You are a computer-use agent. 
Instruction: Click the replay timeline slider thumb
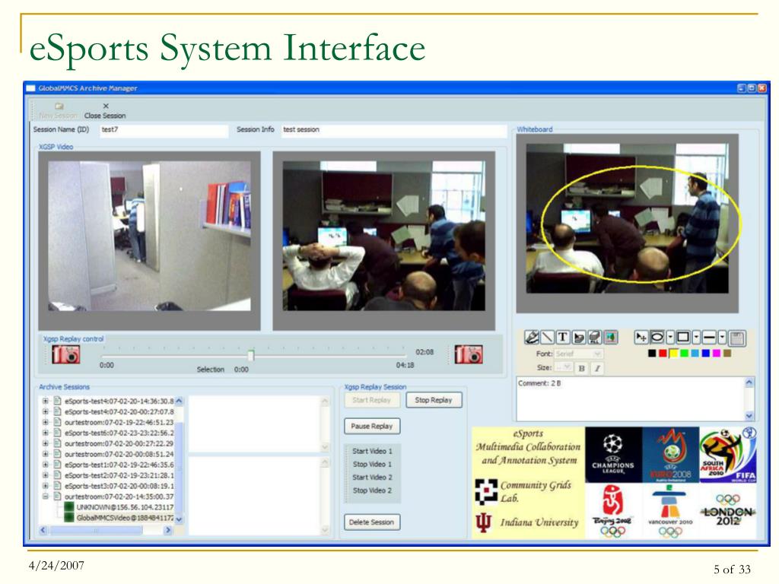[251, 354]
